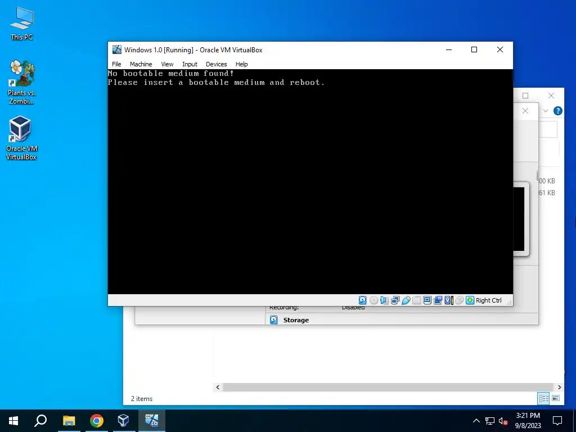
Task: Open the Machine menu
Action: pos(141,64)
